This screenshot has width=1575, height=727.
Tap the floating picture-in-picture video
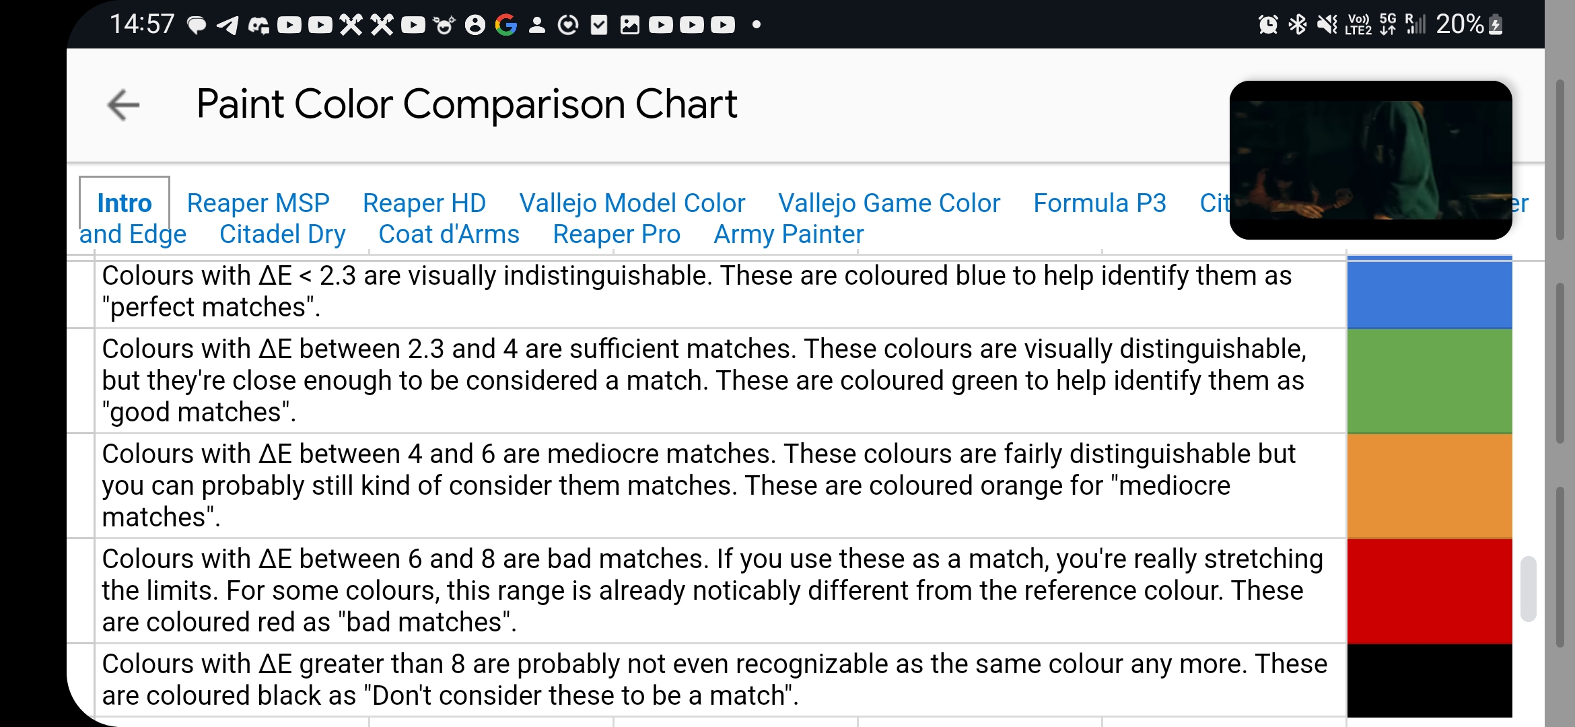[1370, 160]
